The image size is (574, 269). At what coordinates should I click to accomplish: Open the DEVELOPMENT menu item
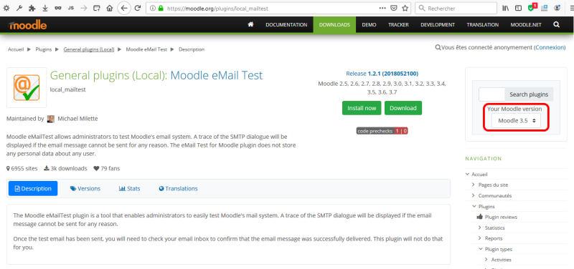(x=438, y=25)
